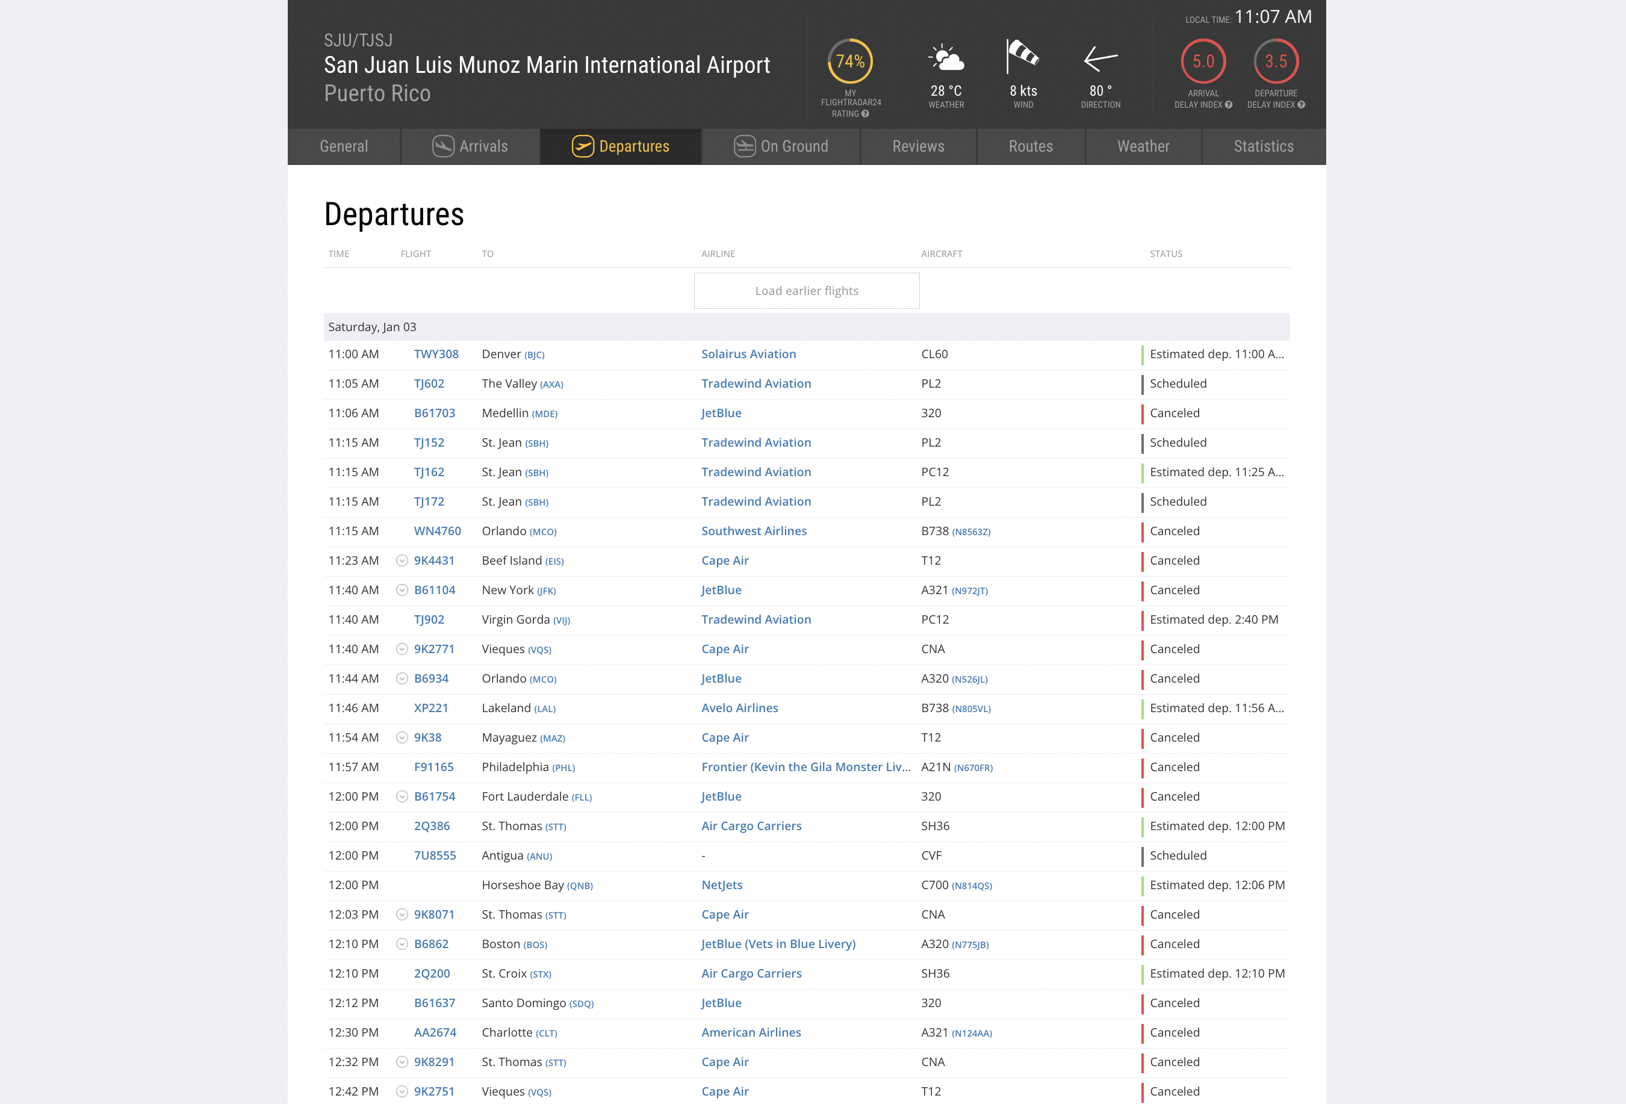Click aircraft registration N972JT
Screen dimensions: 1626x1104
(970, 591)
